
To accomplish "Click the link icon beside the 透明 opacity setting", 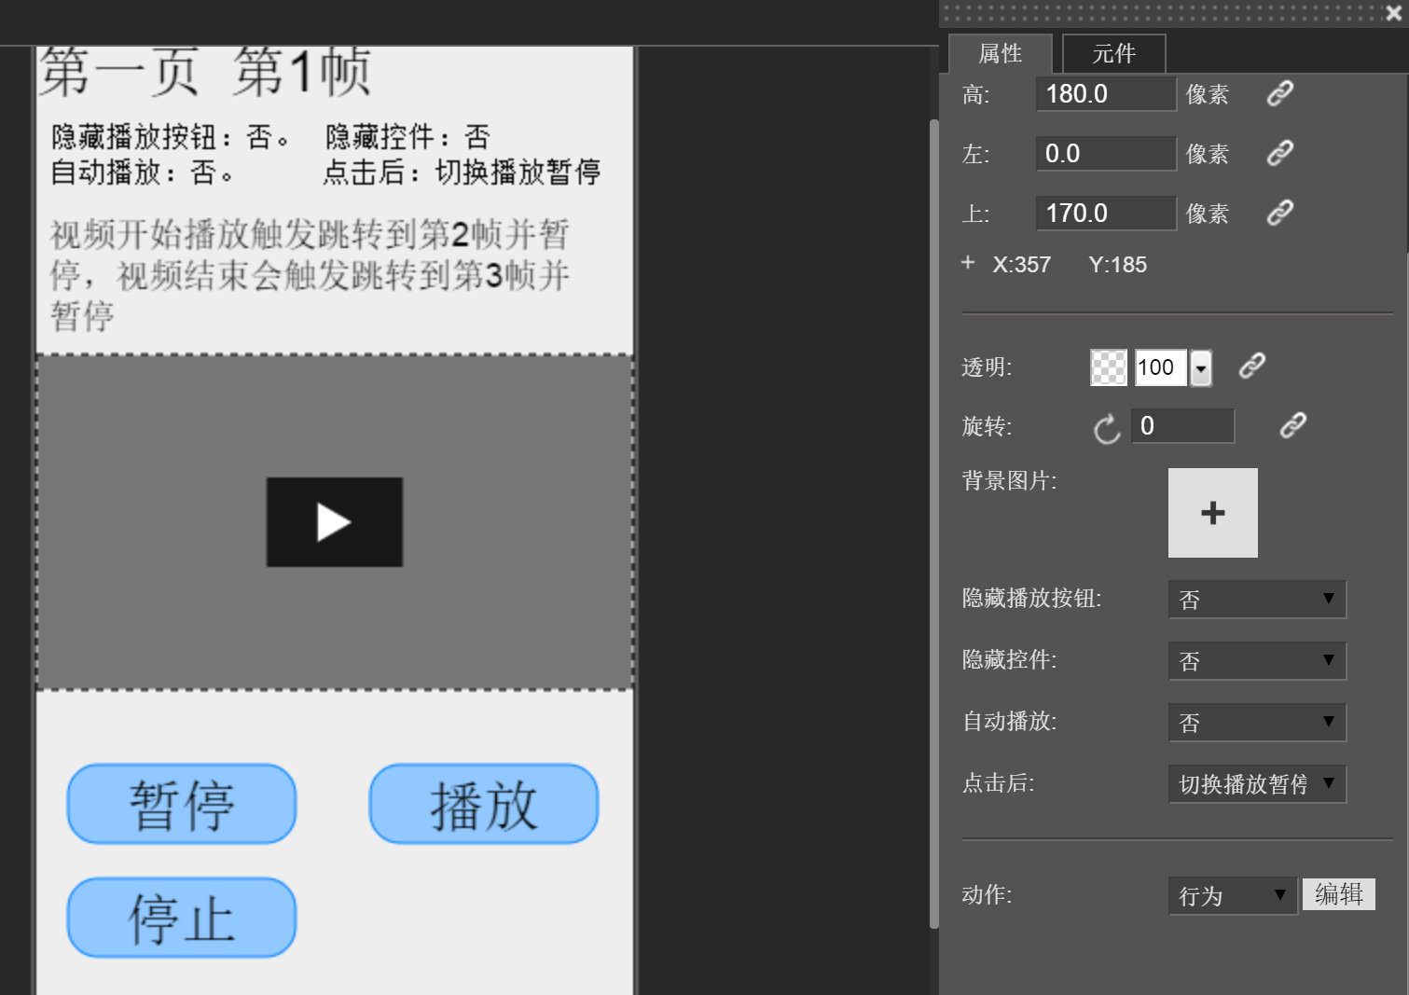I will pyautogui.click(x=1250, y=366).
